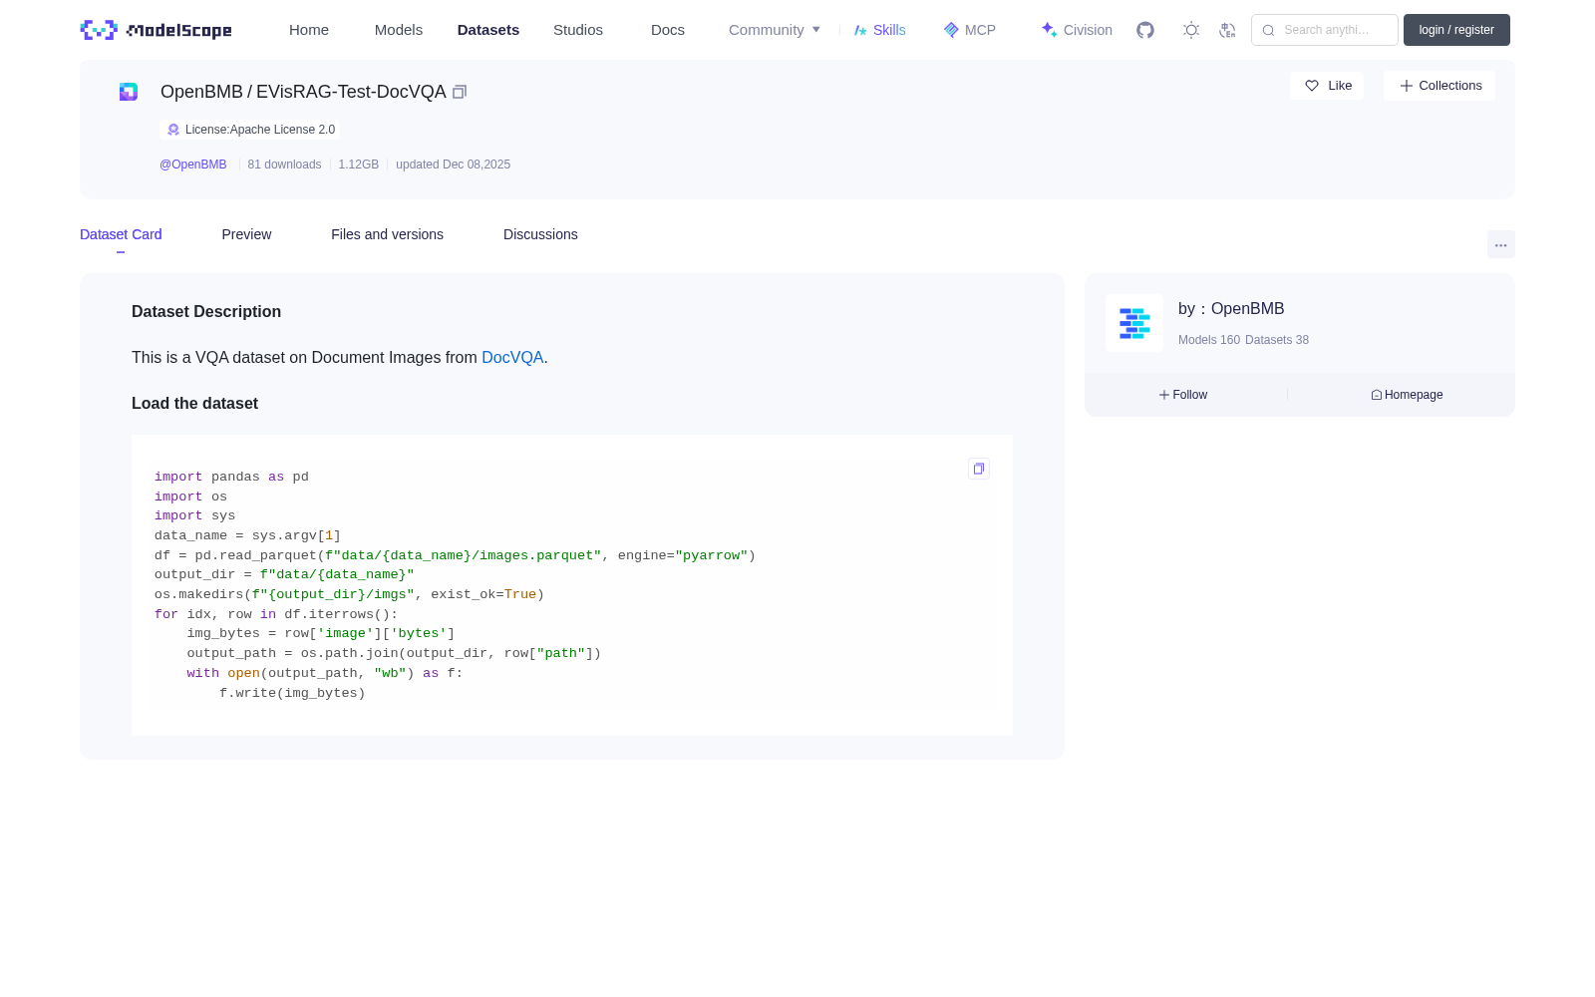Copy the dataset name icon
Screen dimensions: 1595x997
(460, 92)
